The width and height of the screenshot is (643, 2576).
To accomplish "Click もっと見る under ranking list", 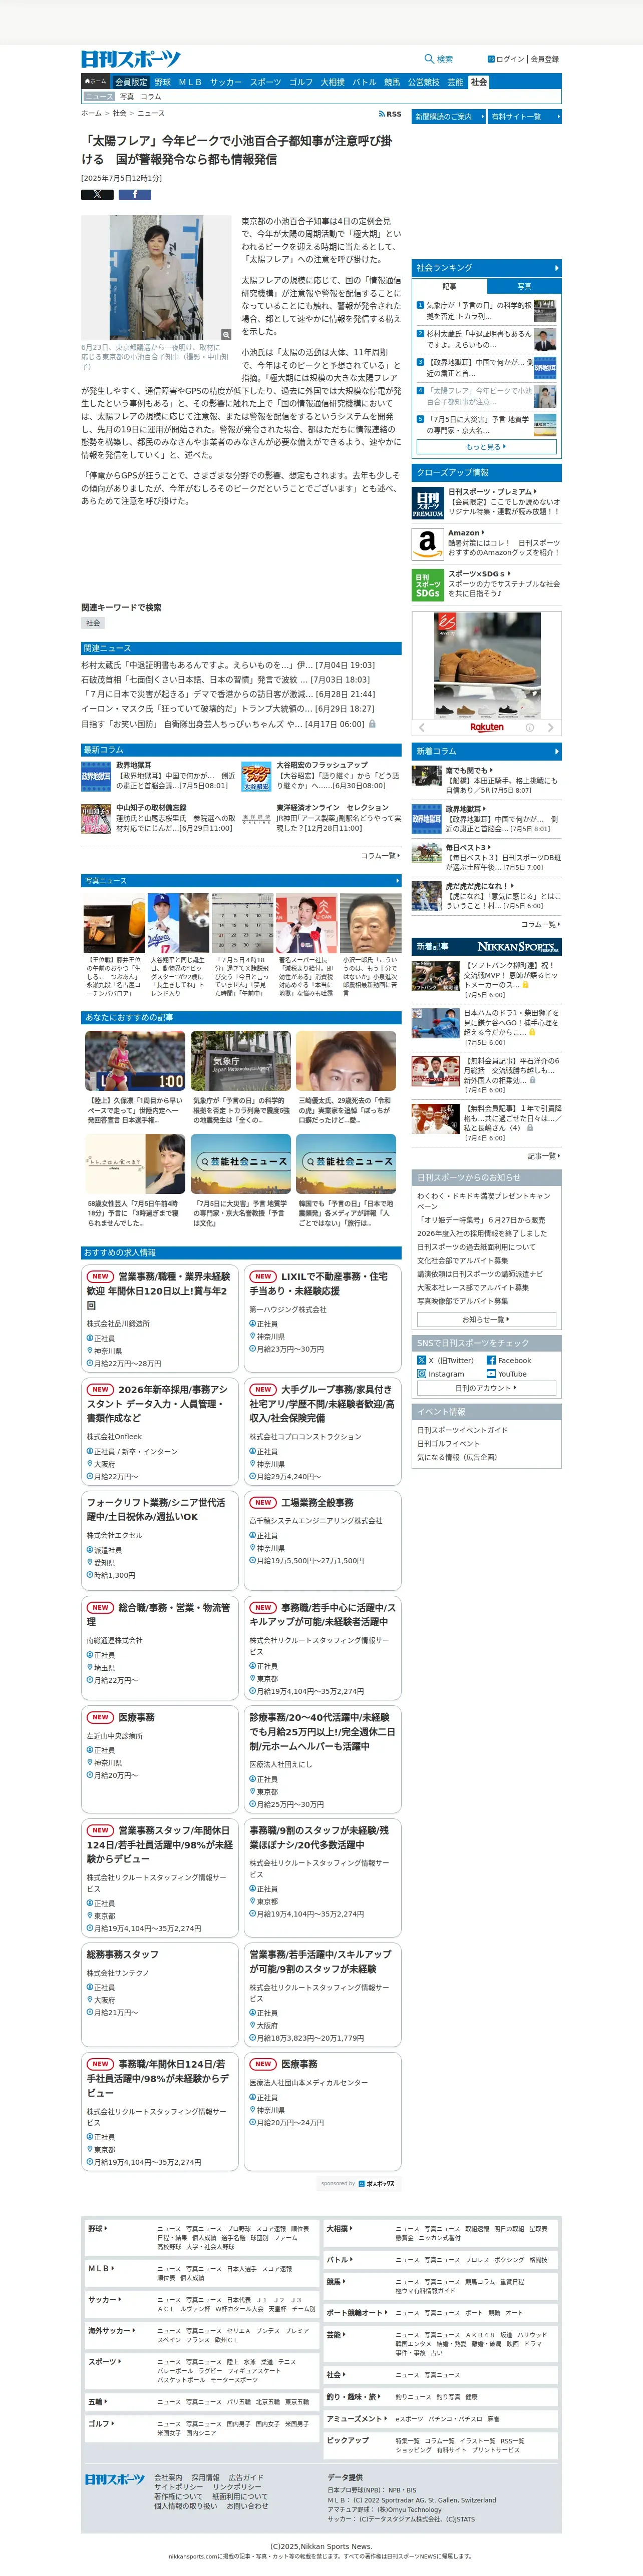I will [486, 446].
